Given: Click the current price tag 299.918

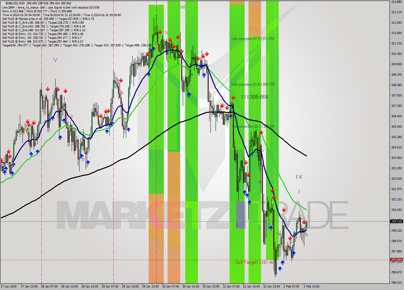Looking at the screenshot, I should [397, 221].
